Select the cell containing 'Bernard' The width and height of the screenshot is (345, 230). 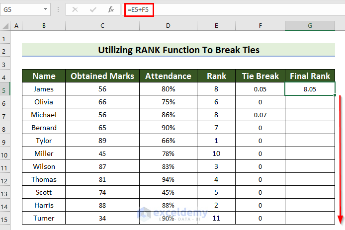tap(44, 128)
